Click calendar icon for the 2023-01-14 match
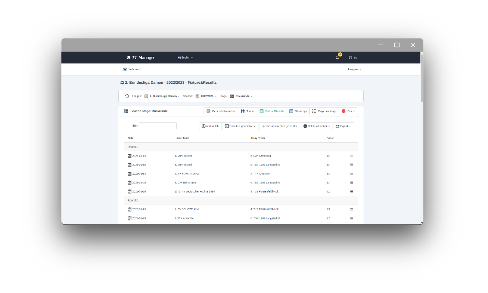This screenshot has height=293, width=488. coord(130,156)
